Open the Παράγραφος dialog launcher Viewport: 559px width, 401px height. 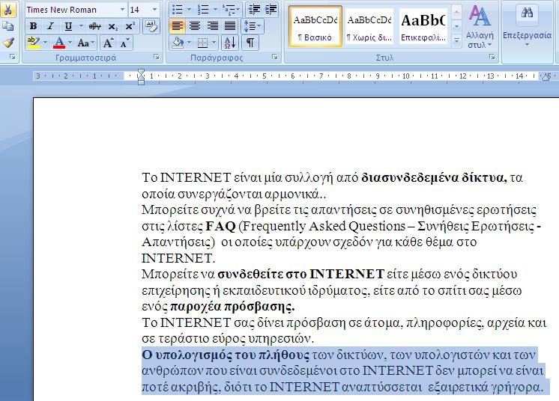click(x=274, y=57)
